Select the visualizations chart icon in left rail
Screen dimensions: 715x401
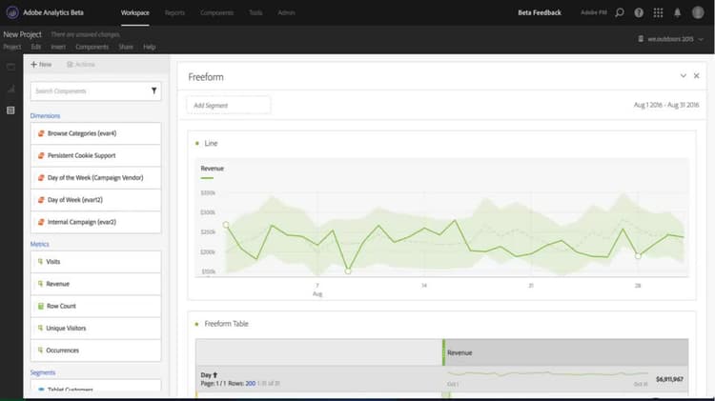tap(10, 89)
